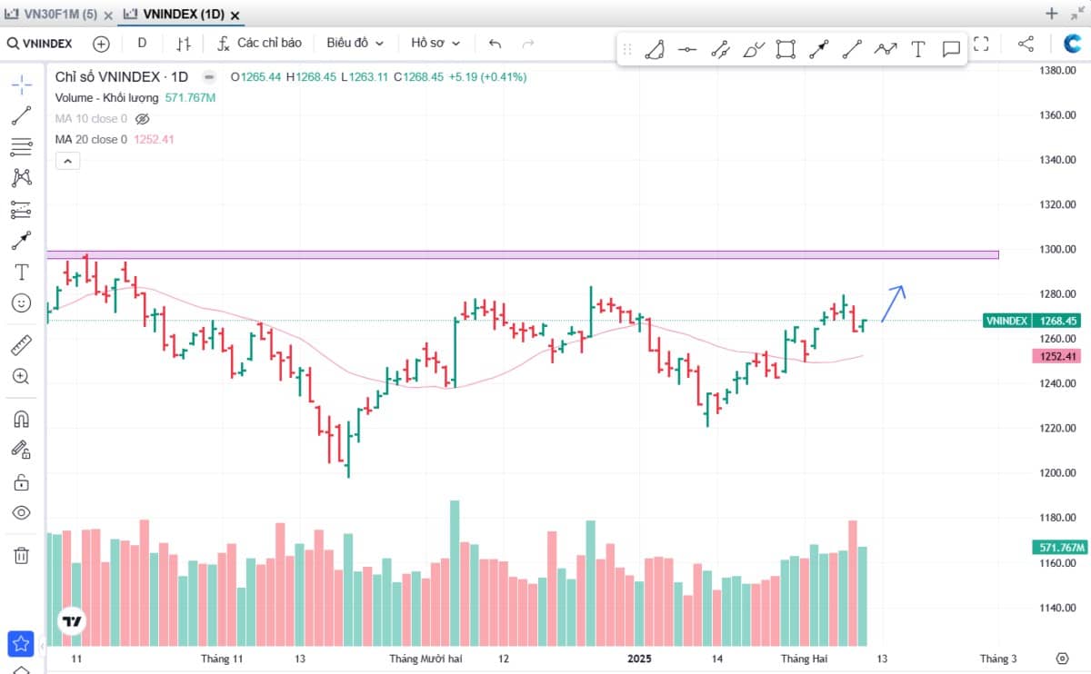Choose the horizontal line tool in floating toolbar
Image resolution: width=1091 pixels, height=674 pixels.
click(x=687, y=50)
